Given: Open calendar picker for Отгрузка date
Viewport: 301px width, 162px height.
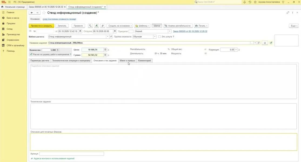Looking at the screenshot, I should 115,31.
